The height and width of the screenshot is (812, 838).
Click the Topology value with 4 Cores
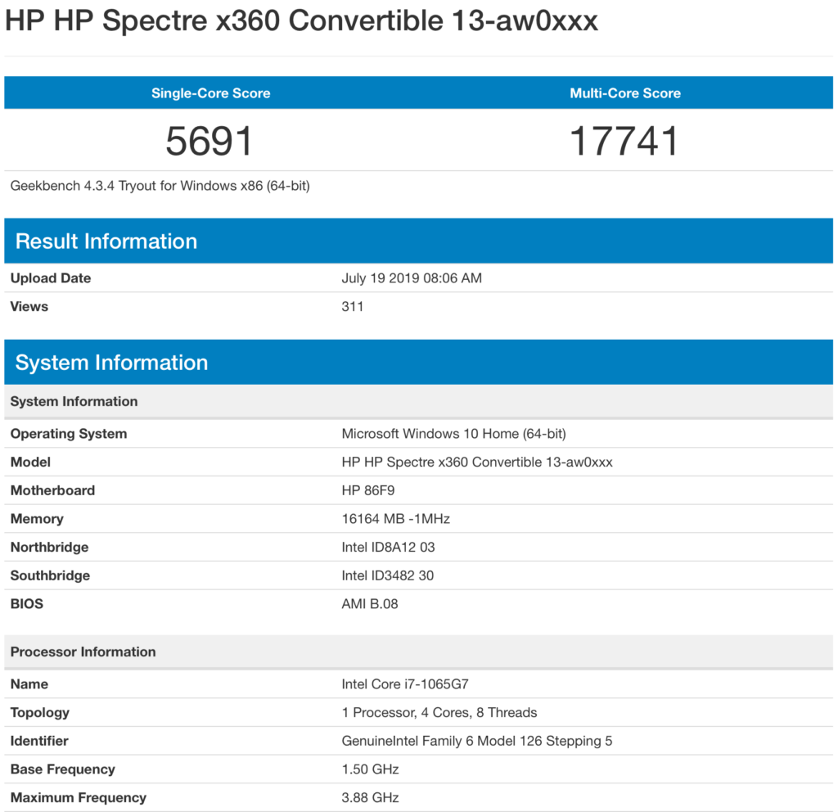tap(439, 713)
